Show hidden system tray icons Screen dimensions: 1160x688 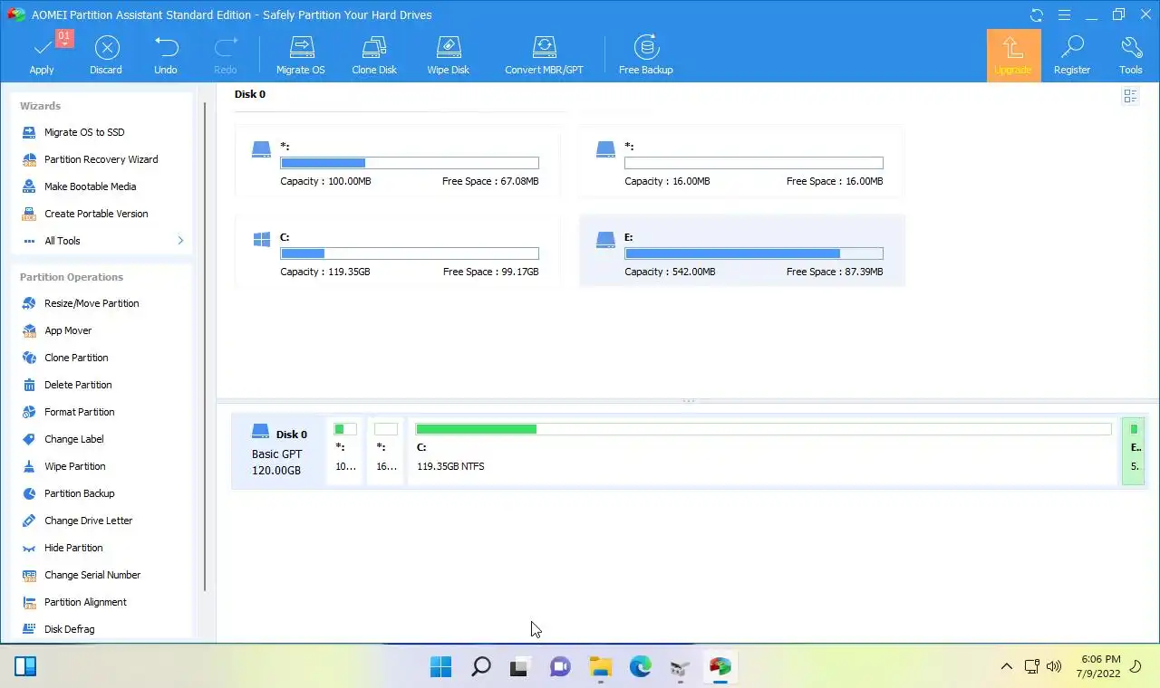[1006, 667]
